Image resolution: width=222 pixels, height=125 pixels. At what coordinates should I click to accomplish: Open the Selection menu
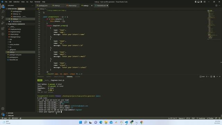click(16, 2)
